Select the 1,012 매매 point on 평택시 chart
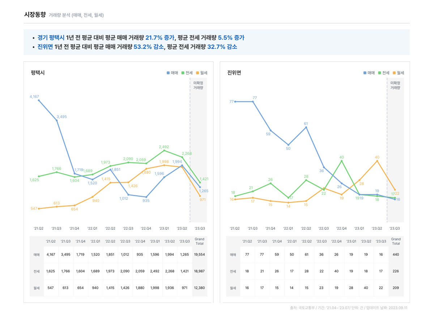Image resolution: width=434 pixels, height=311 pixels. [128, 195]
